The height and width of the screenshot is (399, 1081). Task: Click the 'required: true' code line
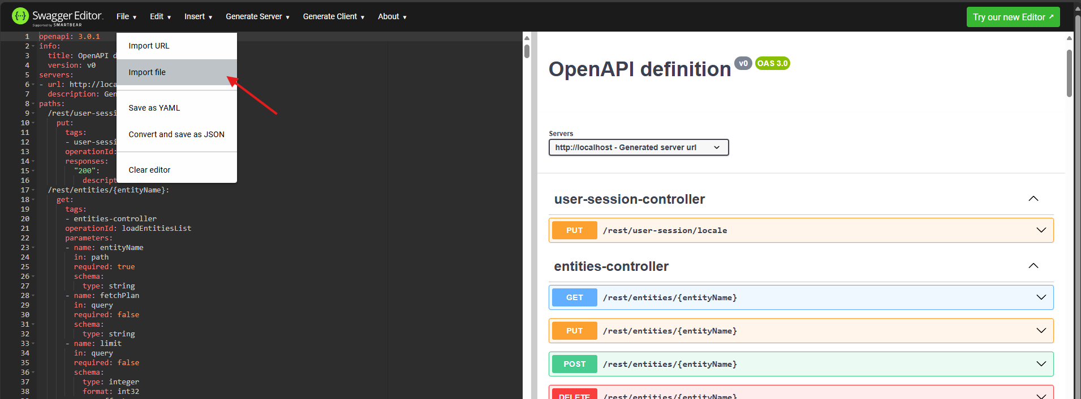(x=105, y=267)
